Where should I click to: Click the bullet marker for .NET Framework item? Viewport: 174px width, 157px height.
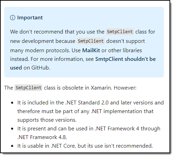point(12,129)
